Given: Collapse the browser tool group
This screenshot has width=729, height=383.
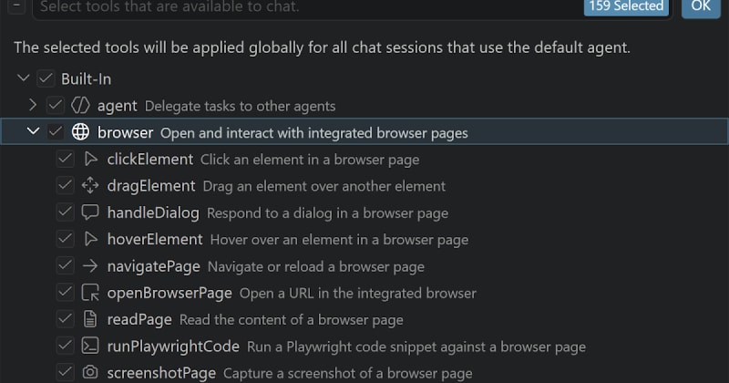Looking at the screenshot, I should pyautogui.click(x=33, y=132).
